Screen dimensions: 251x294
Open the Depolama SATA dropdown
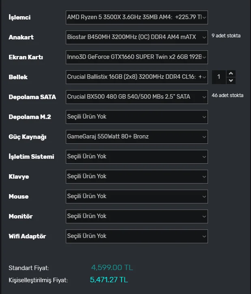[x=136, y=97]
